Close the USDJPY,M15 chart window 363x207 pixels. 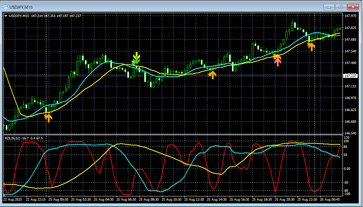[353, 7]
